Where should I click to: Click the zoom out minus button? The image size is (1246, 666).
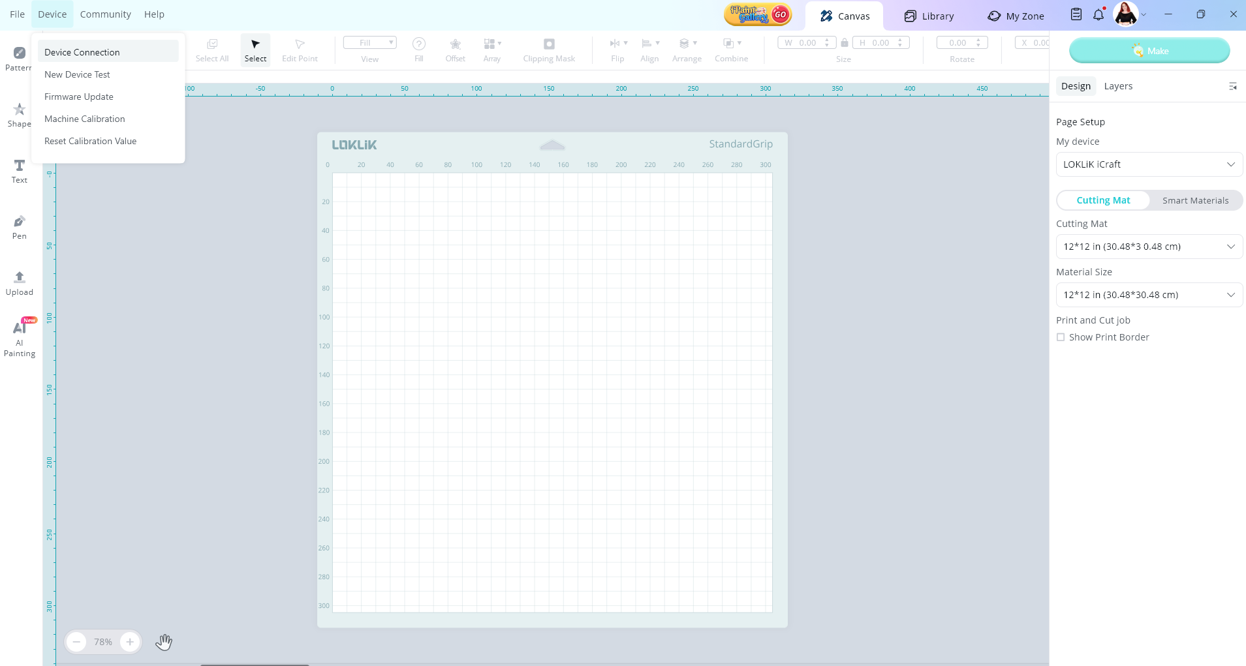76,642
